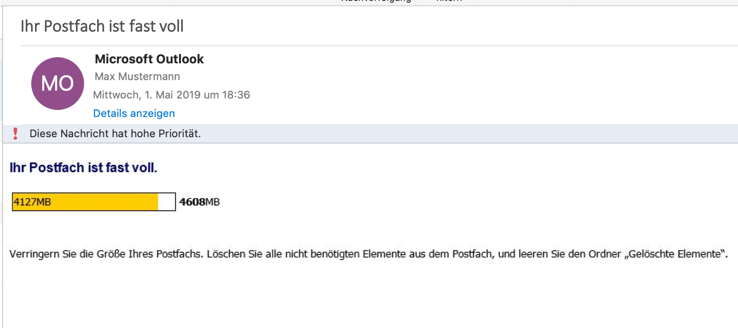Click the sender name Max Mustermann
Viewport: 738px width, 328px height.
(x=137, y=76)
